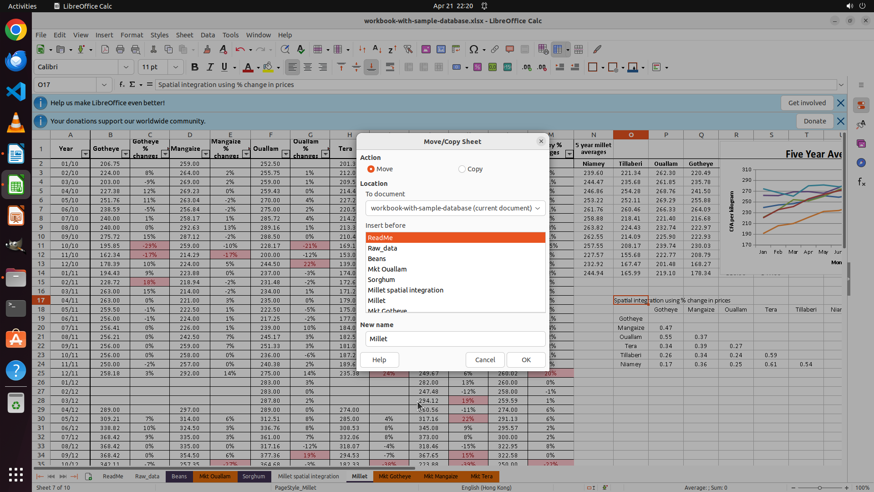This screenshot has width=874, height=492.
Task: Open the font name dropdown arrow
Action: [x=126, y=67]
